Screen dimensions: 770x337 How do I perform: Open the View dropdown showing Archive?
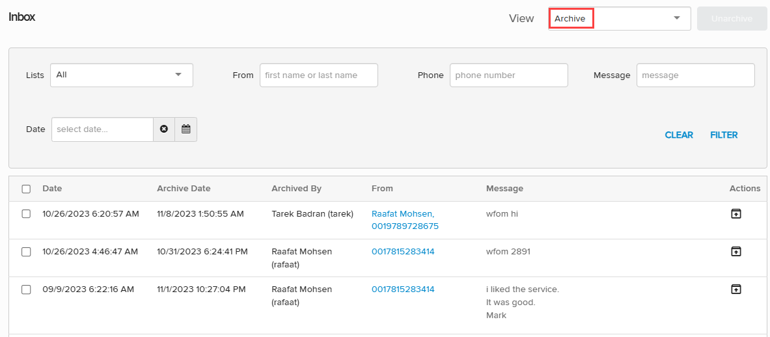[x=618, y=19]
